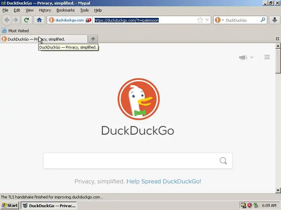Click the red alert icon next to duckduckgo.com
This screenshot has height=210, width=281.
click(x=89, y=20)
